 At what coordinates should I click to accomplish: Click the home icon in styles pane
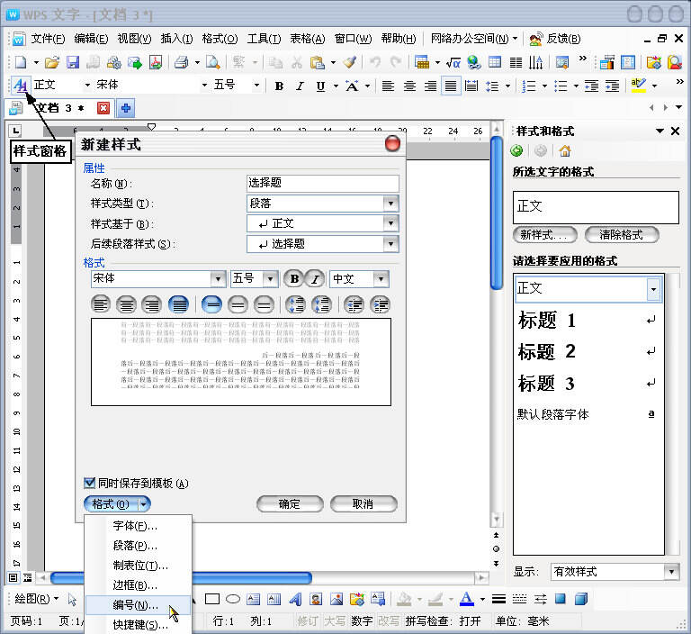565,151
